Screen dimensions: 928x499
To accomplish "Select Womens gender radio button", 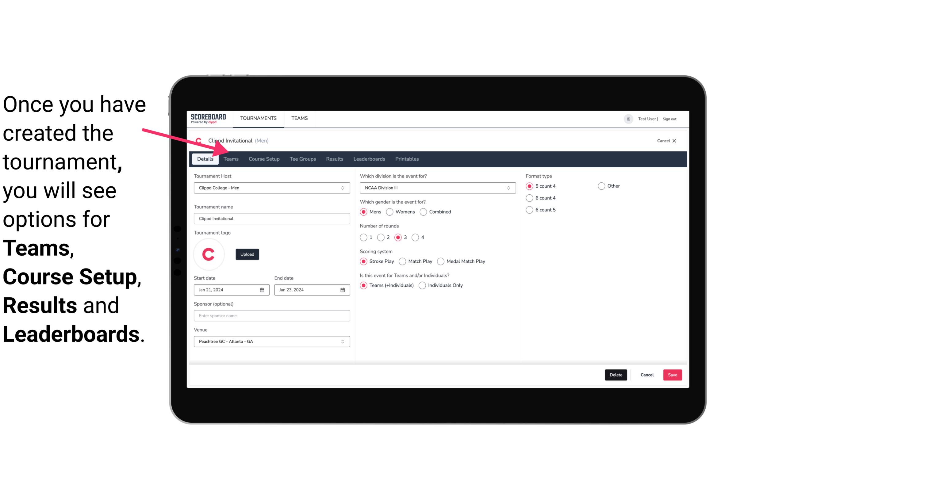I will (389, 211).
